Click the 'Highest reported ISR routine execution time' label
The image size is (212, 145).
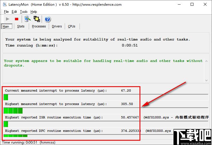[x=54, y=117]
